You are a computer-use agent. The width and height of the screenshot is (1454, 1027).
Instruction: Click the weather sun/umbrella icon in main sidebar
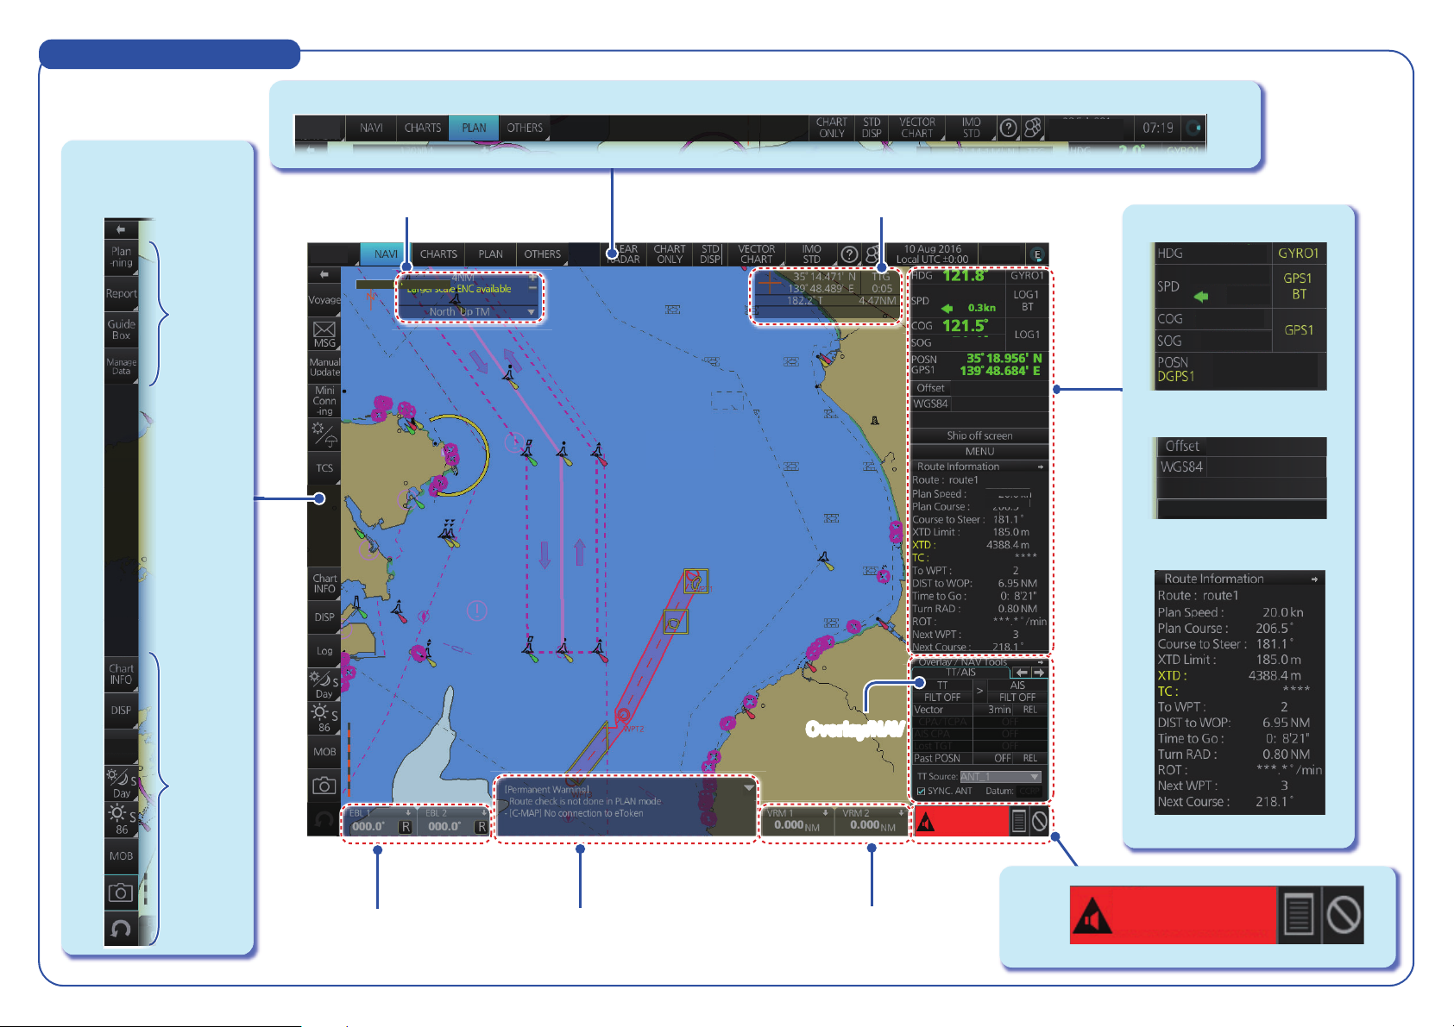324,435
